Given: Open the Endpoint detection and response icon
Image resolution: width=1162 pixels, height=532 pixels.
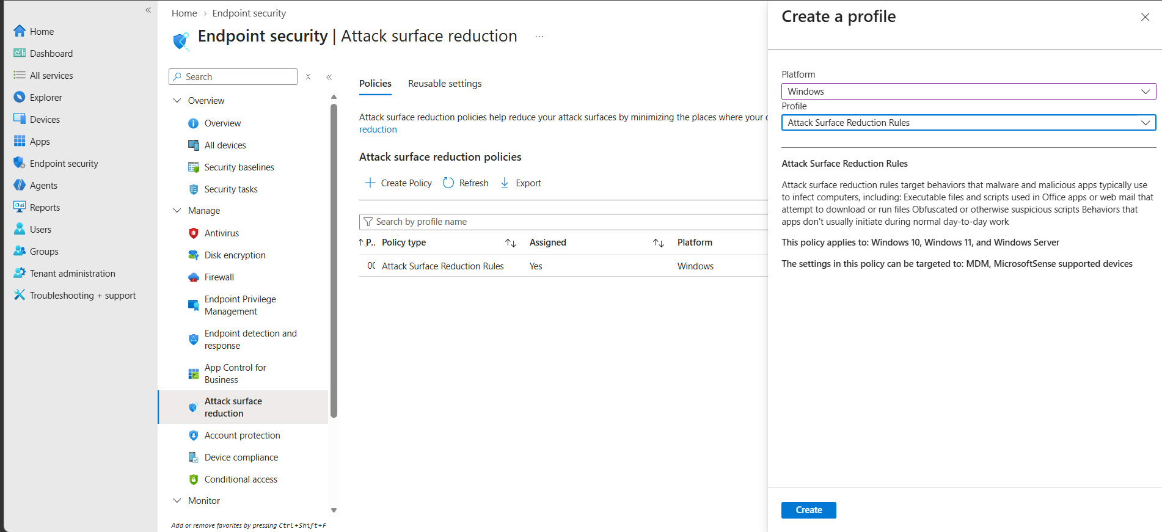Looking at the screenshot, I should 194,340.
